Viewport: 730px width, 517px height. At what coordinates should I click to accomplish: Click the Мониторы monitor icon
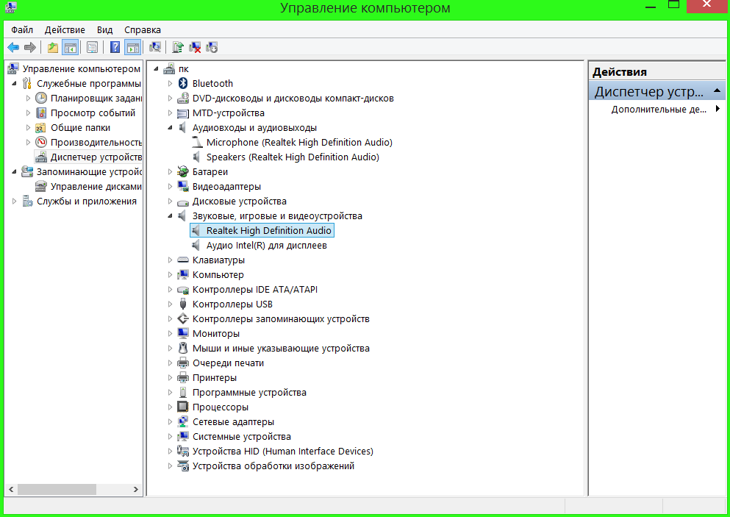point(183,333)
